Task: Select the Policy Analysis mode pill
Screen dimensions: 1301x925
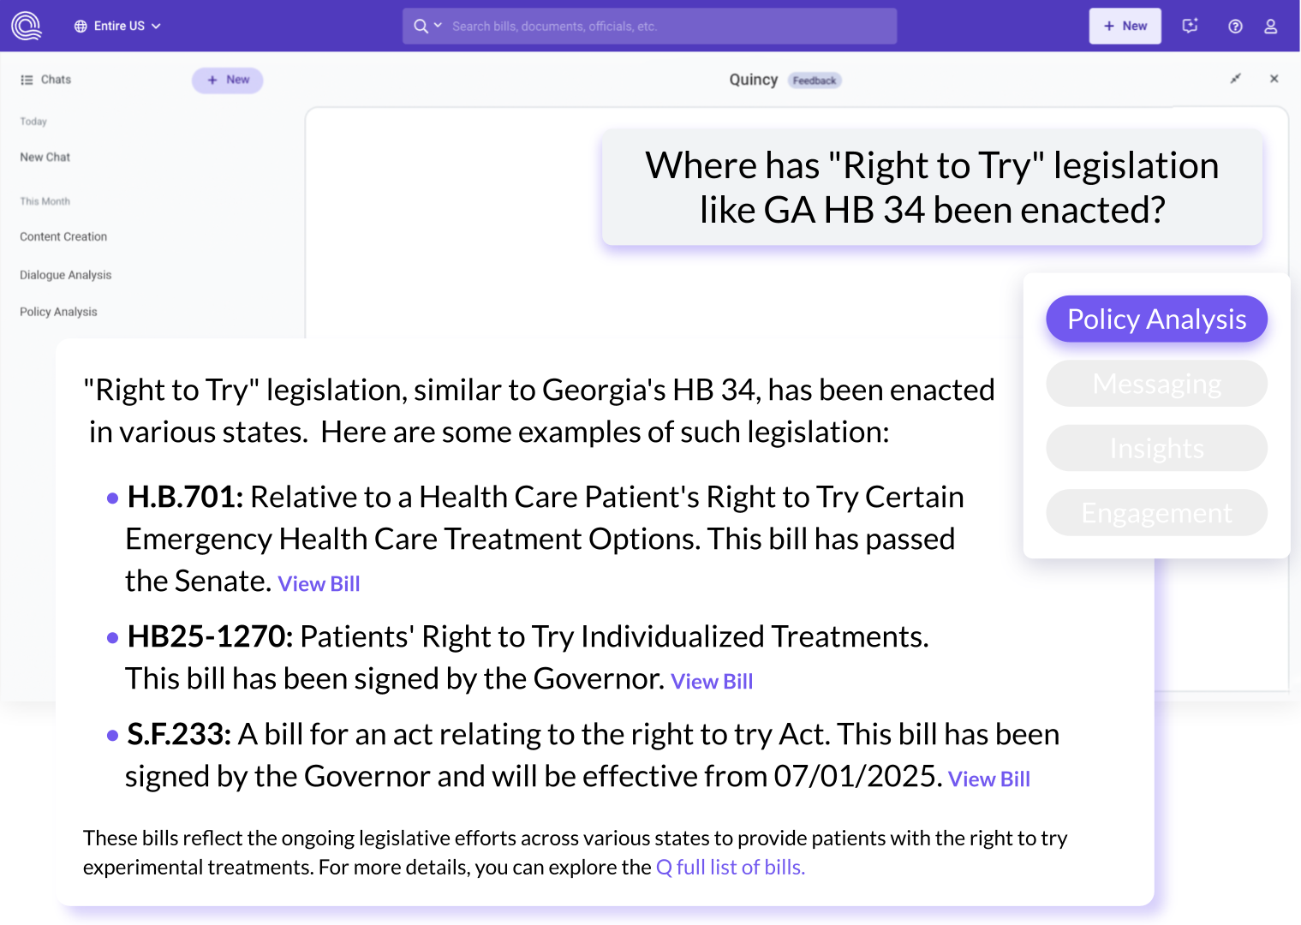Action: [x=1156, y=319]
